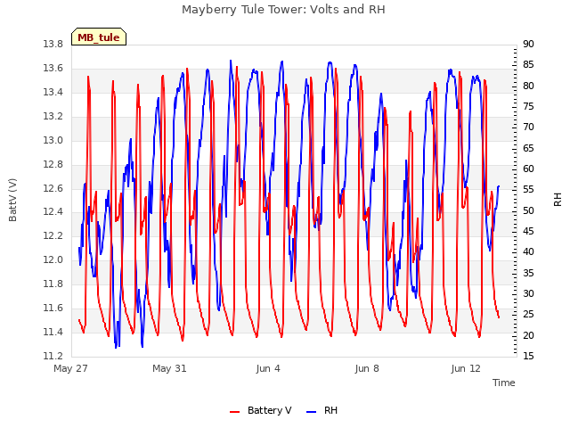
Task: Click the 12.4 voltage axis value
Action: (x=53, y=212)
